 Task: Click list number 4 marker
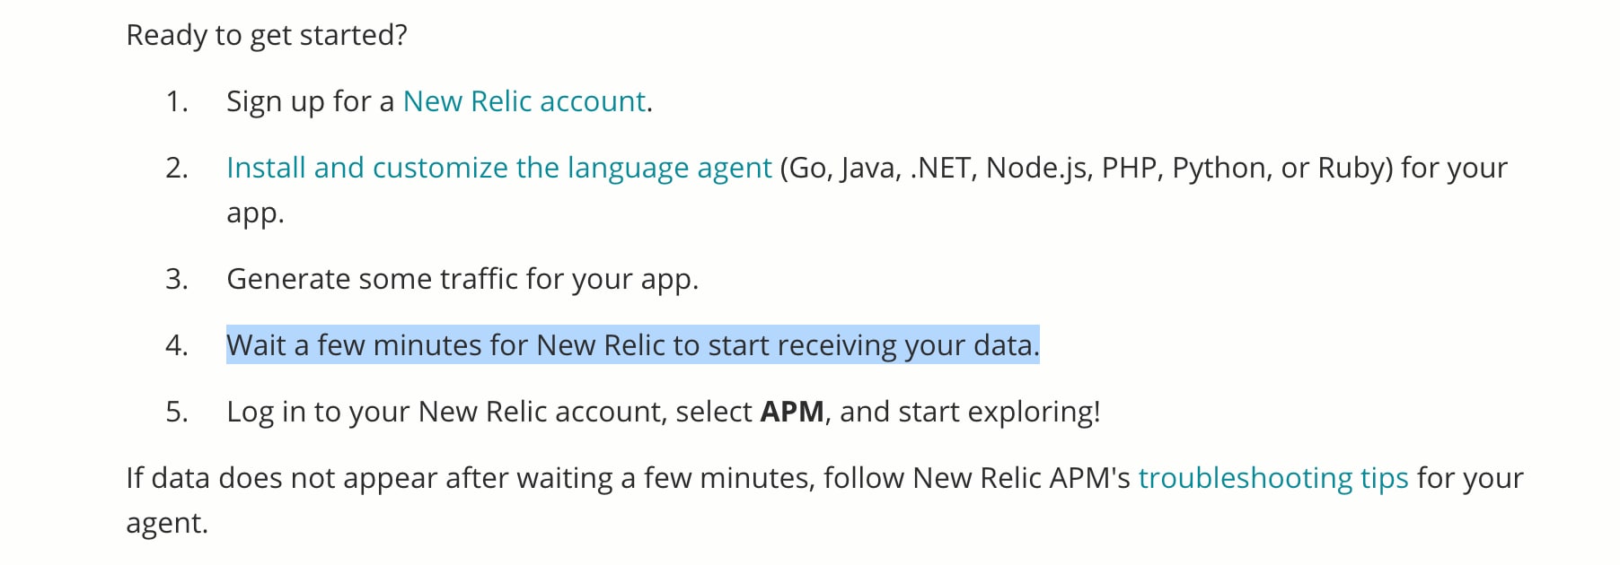coord(177,345)
